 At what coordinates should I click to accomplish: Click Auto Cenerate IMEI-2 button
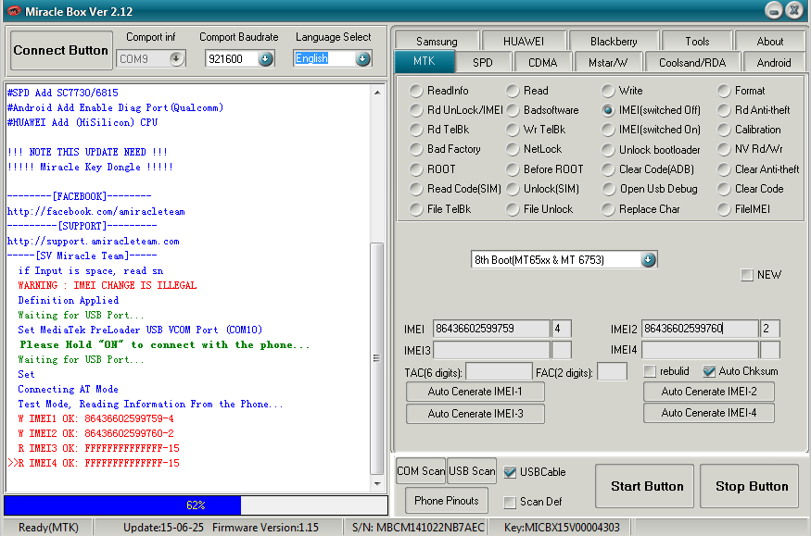tap(709, 392)
